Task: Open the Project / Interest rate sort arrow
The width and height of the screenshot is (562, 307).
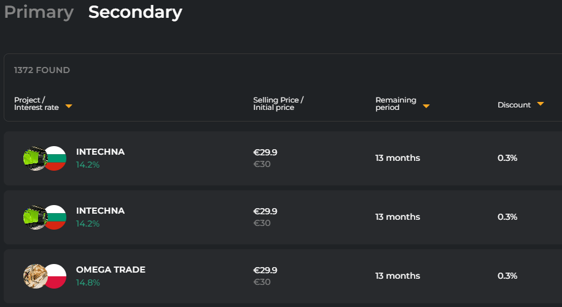Action: click(x=69, y=106)
